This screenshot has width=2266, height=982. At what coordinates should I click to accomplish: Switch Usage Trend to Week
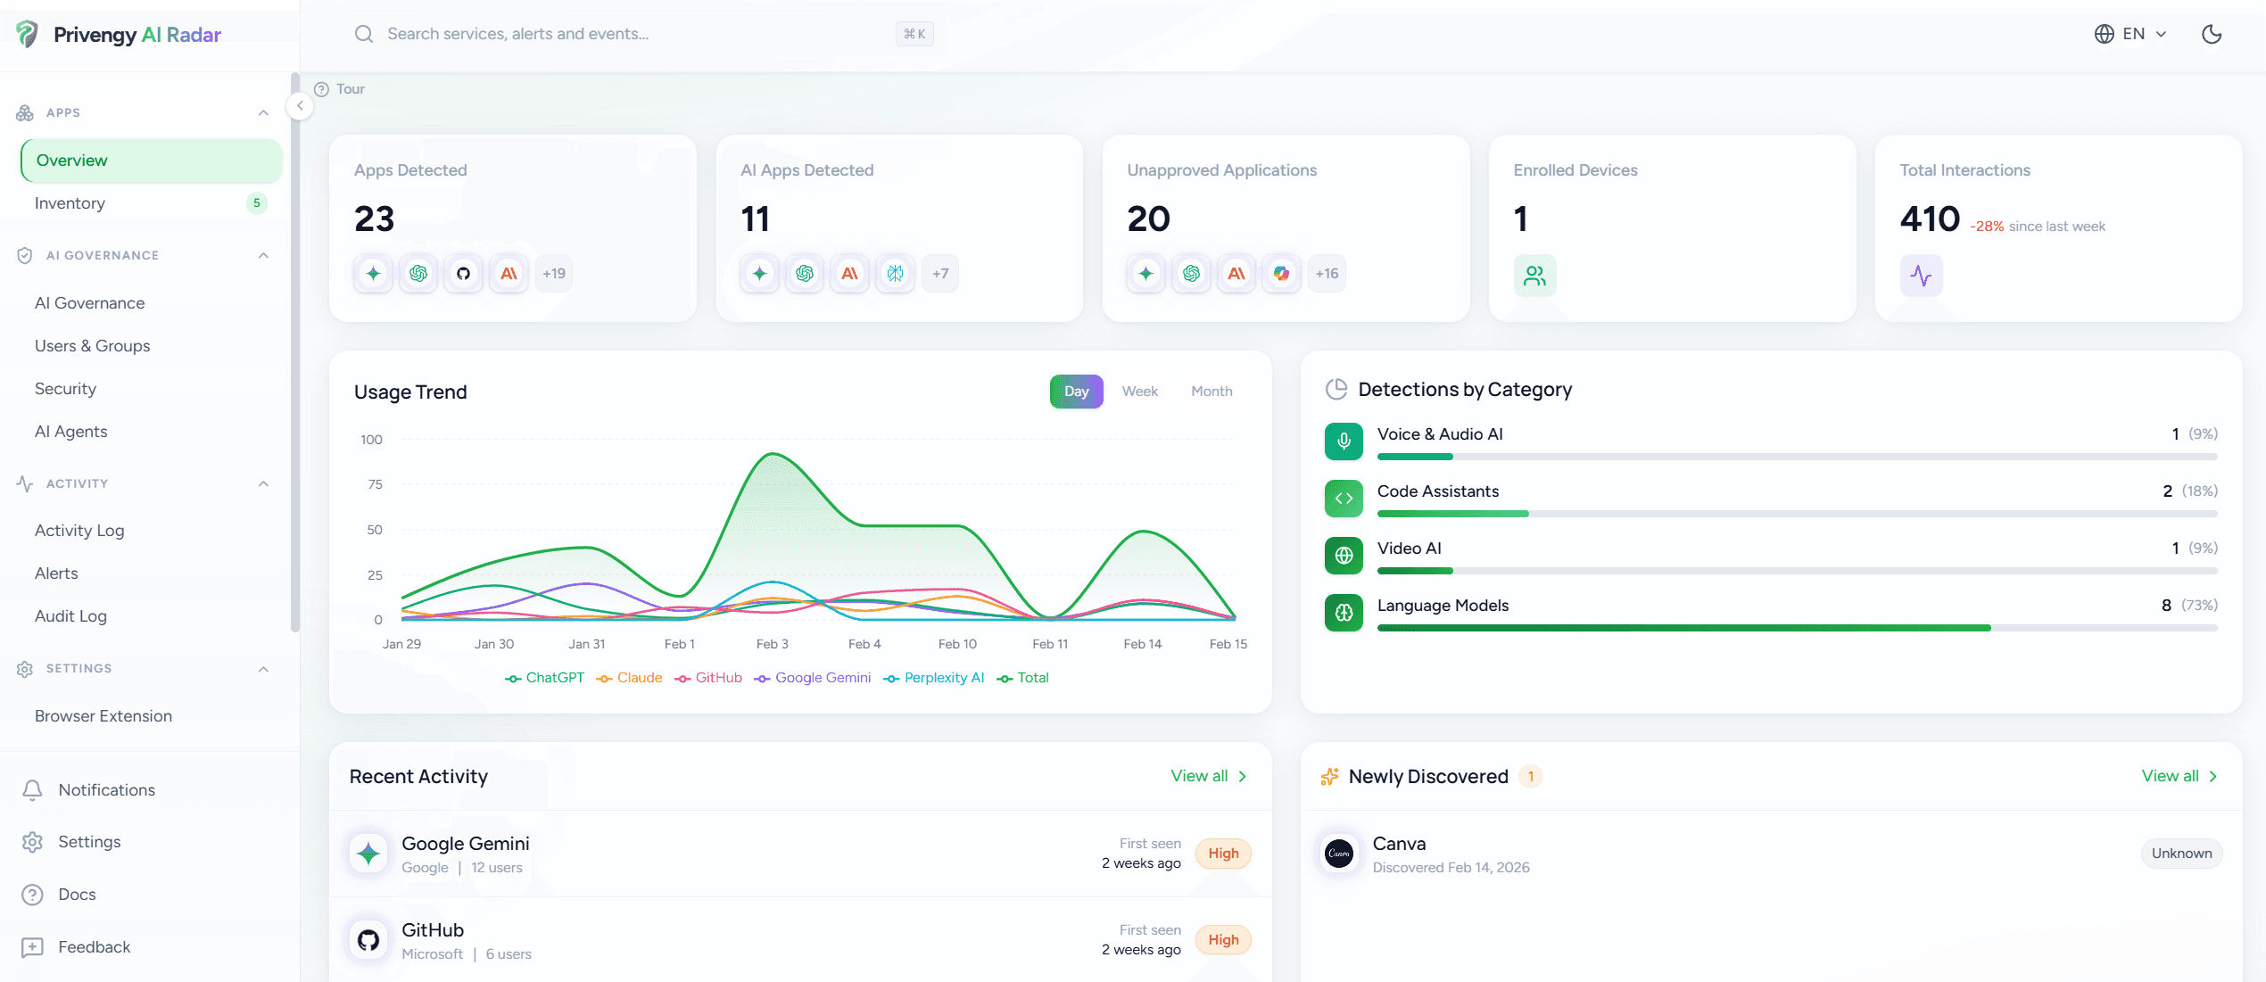coord(1139,392)
